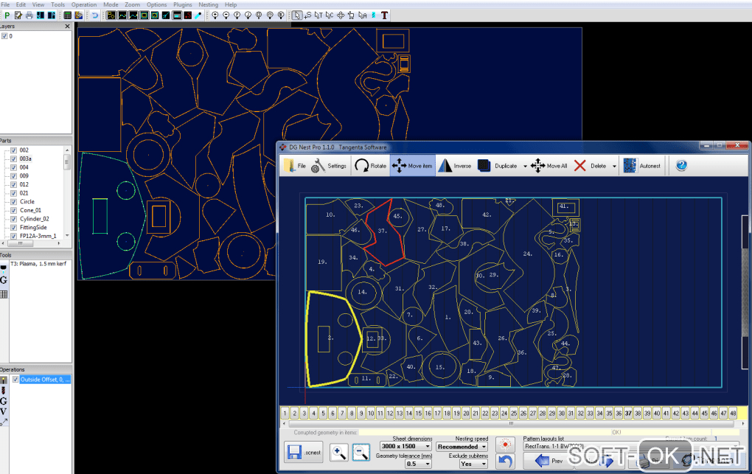Image resolution: width=752 pixels, height=474 pixels.
Task: Run Autonest in DG Nest Pro
Action: point(641,166)
